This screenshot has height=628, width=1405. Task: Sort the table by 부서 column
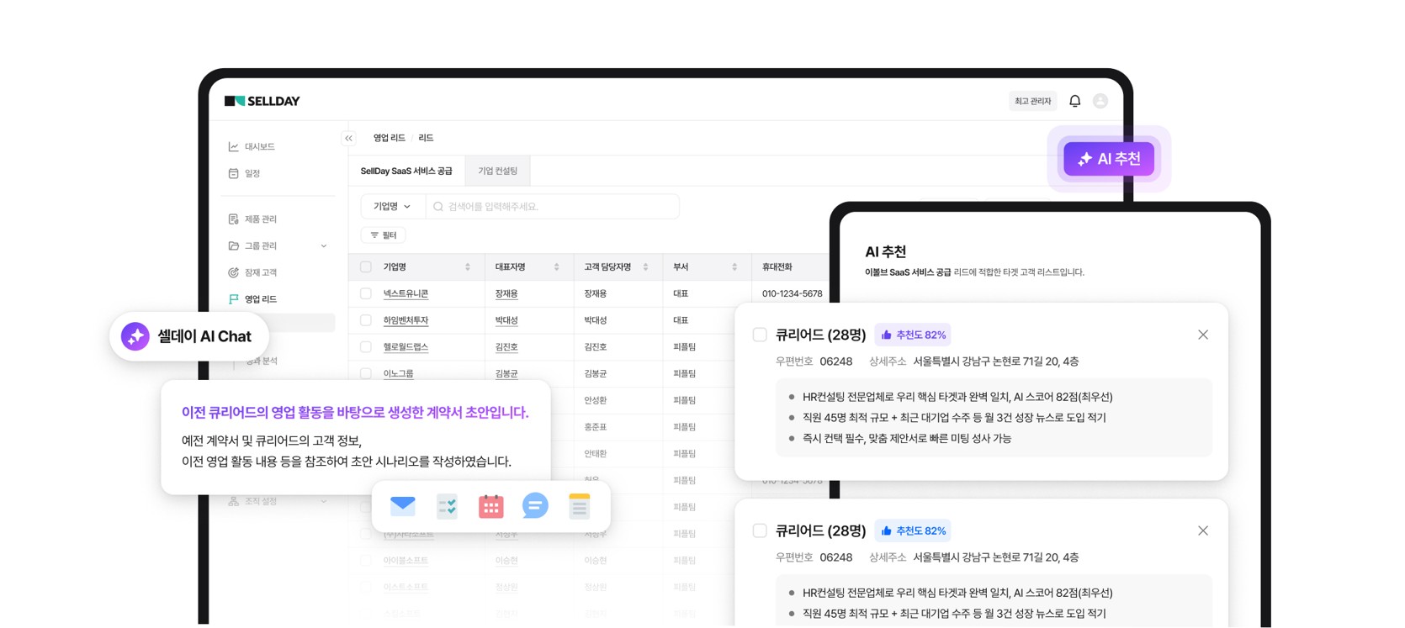734,267
